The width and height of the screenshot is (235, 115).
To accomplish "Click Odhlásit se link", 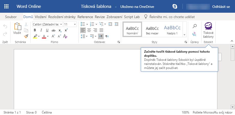I will coord(221,7).
